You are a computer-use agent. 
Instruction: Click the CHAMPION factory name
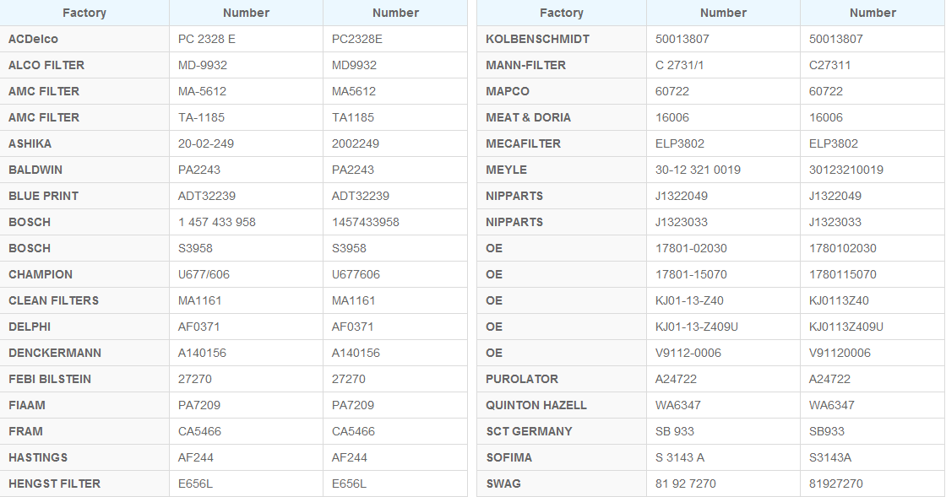41,275
